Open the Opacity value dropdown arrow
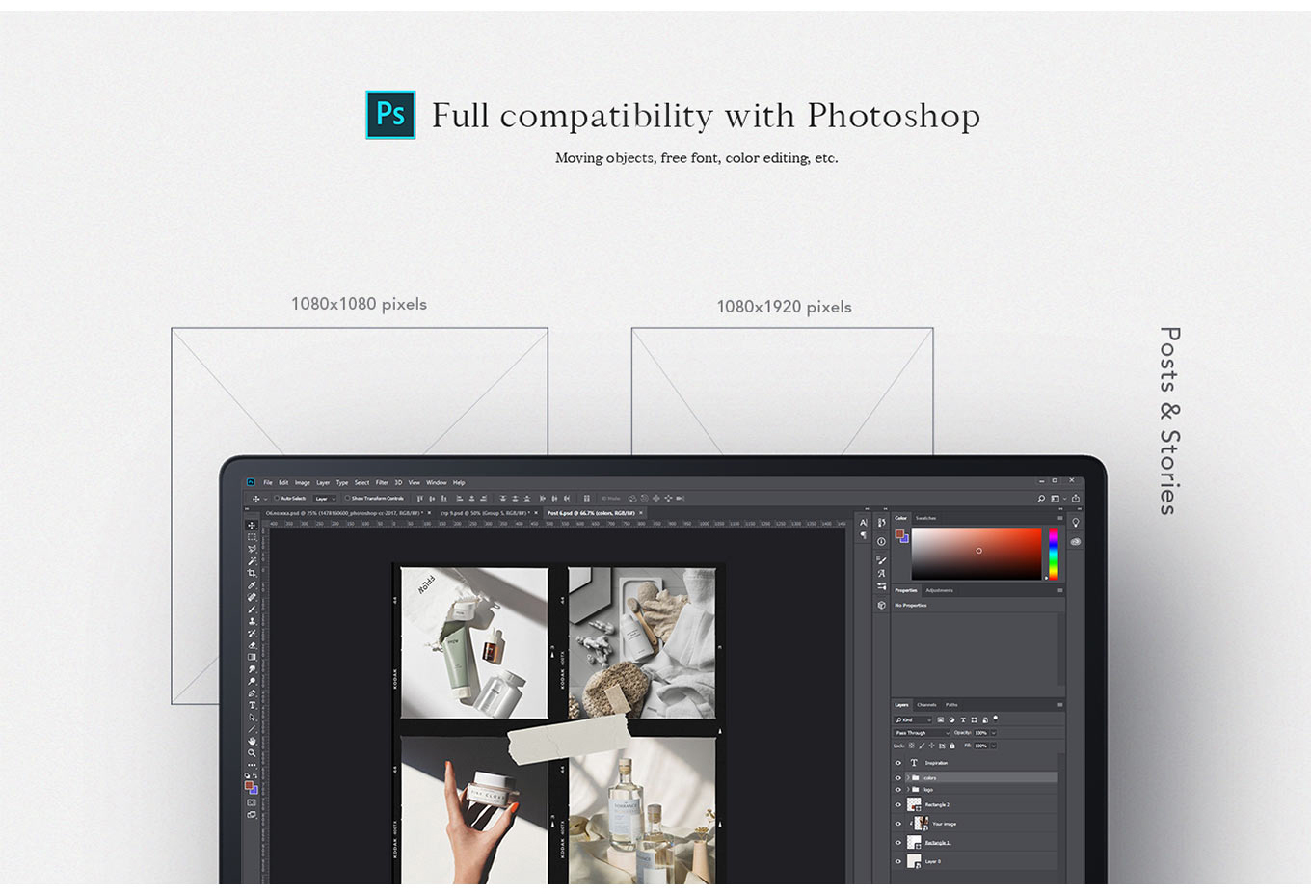 993,733
